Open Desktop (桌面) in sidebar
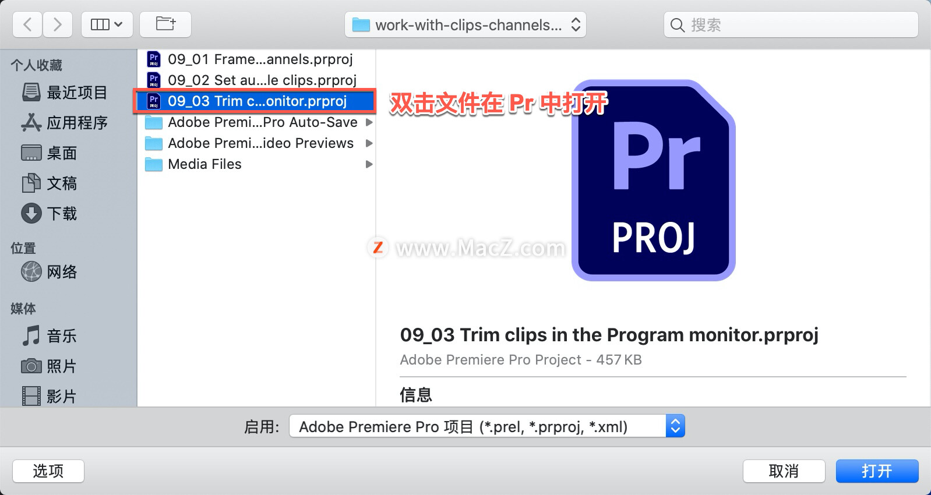Image resolution: width=931 pixels, height=495 pixels. tap(49, 153)
